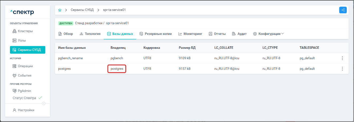Viewport: 354px width, 122px height.
Task: Open row menu for postgres database
Action: [x=342, y=69]
